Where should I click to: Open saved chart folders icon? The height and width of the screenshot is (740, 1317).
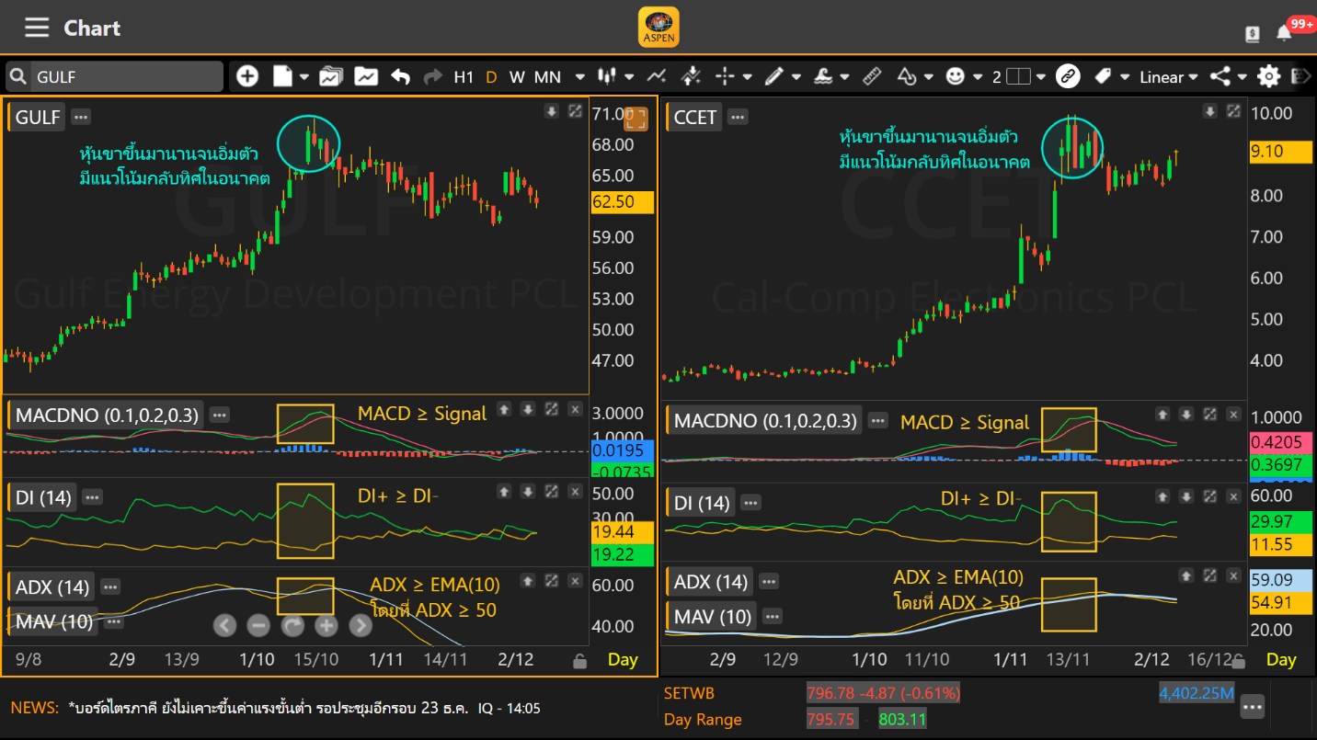click(330, 76)
